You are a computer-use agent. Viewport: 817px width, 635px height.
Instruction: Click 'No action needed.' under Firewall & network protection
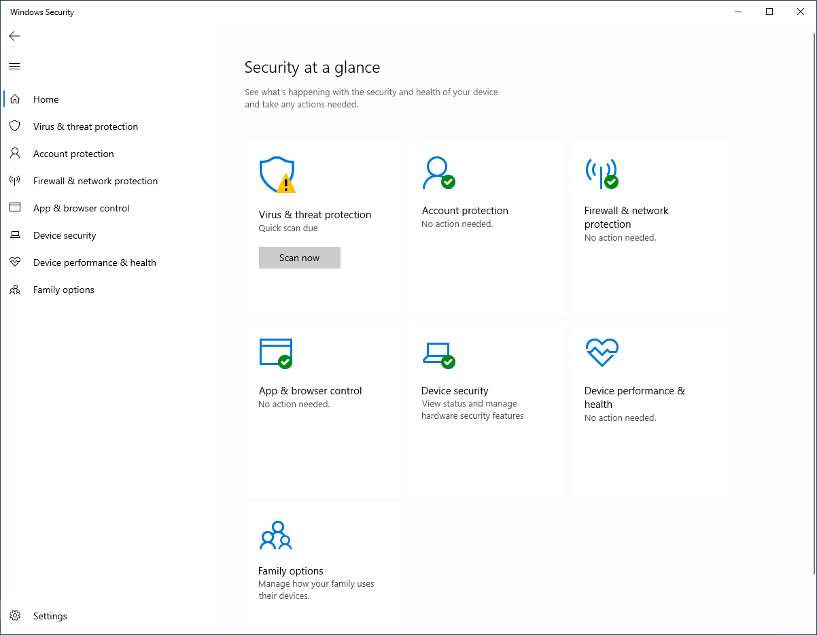point(621,238)
